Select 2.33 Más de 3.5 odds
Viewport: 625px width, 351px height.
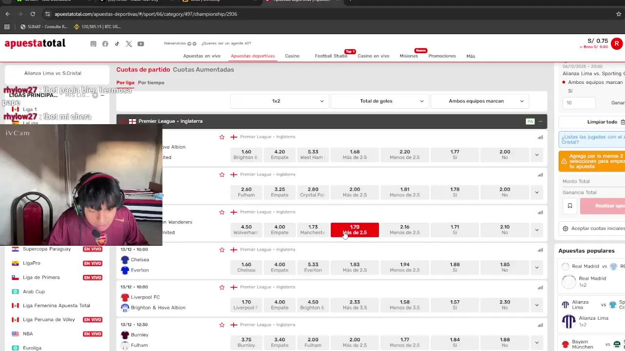coord(354,305)
